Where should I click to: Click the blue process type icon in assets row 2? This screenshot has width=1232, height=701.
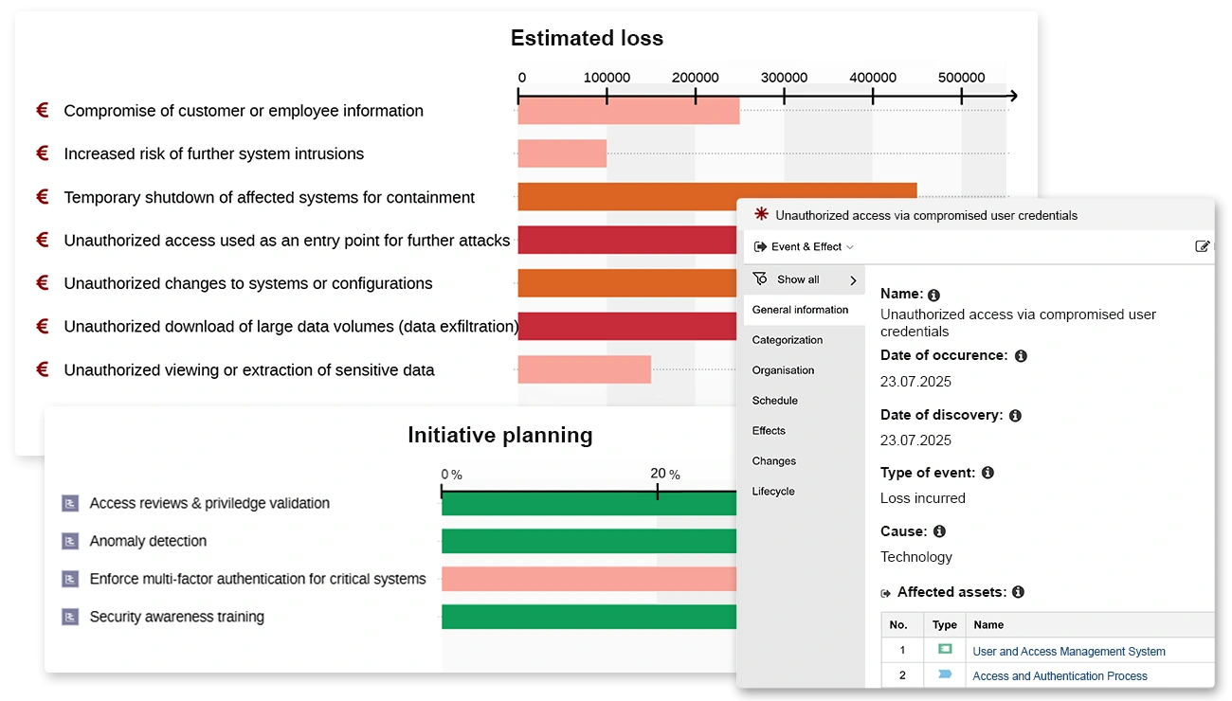944,674
